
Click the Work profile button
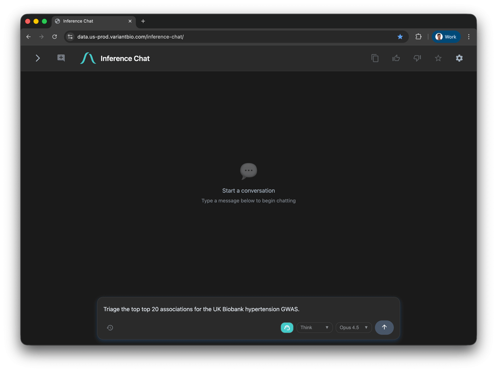click(x=446, y=37)
